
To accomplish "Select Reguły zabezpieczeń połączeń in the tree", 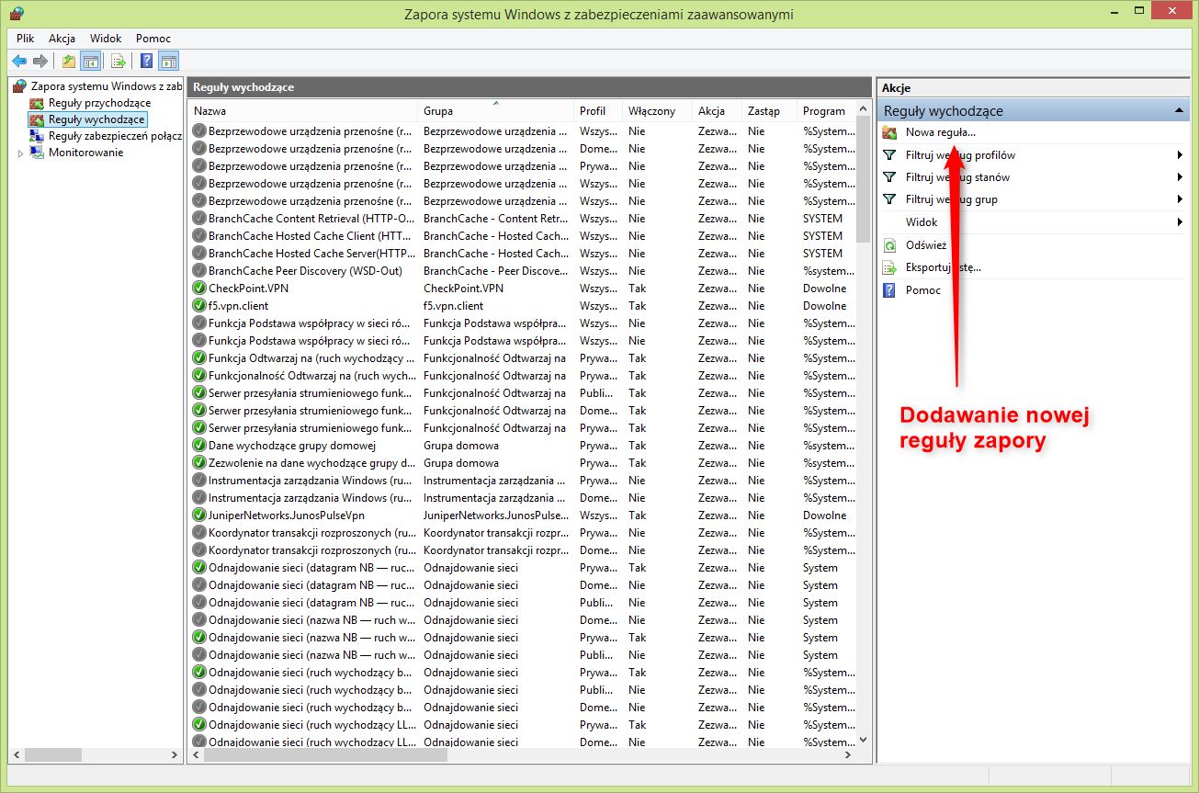I will 115,136.
